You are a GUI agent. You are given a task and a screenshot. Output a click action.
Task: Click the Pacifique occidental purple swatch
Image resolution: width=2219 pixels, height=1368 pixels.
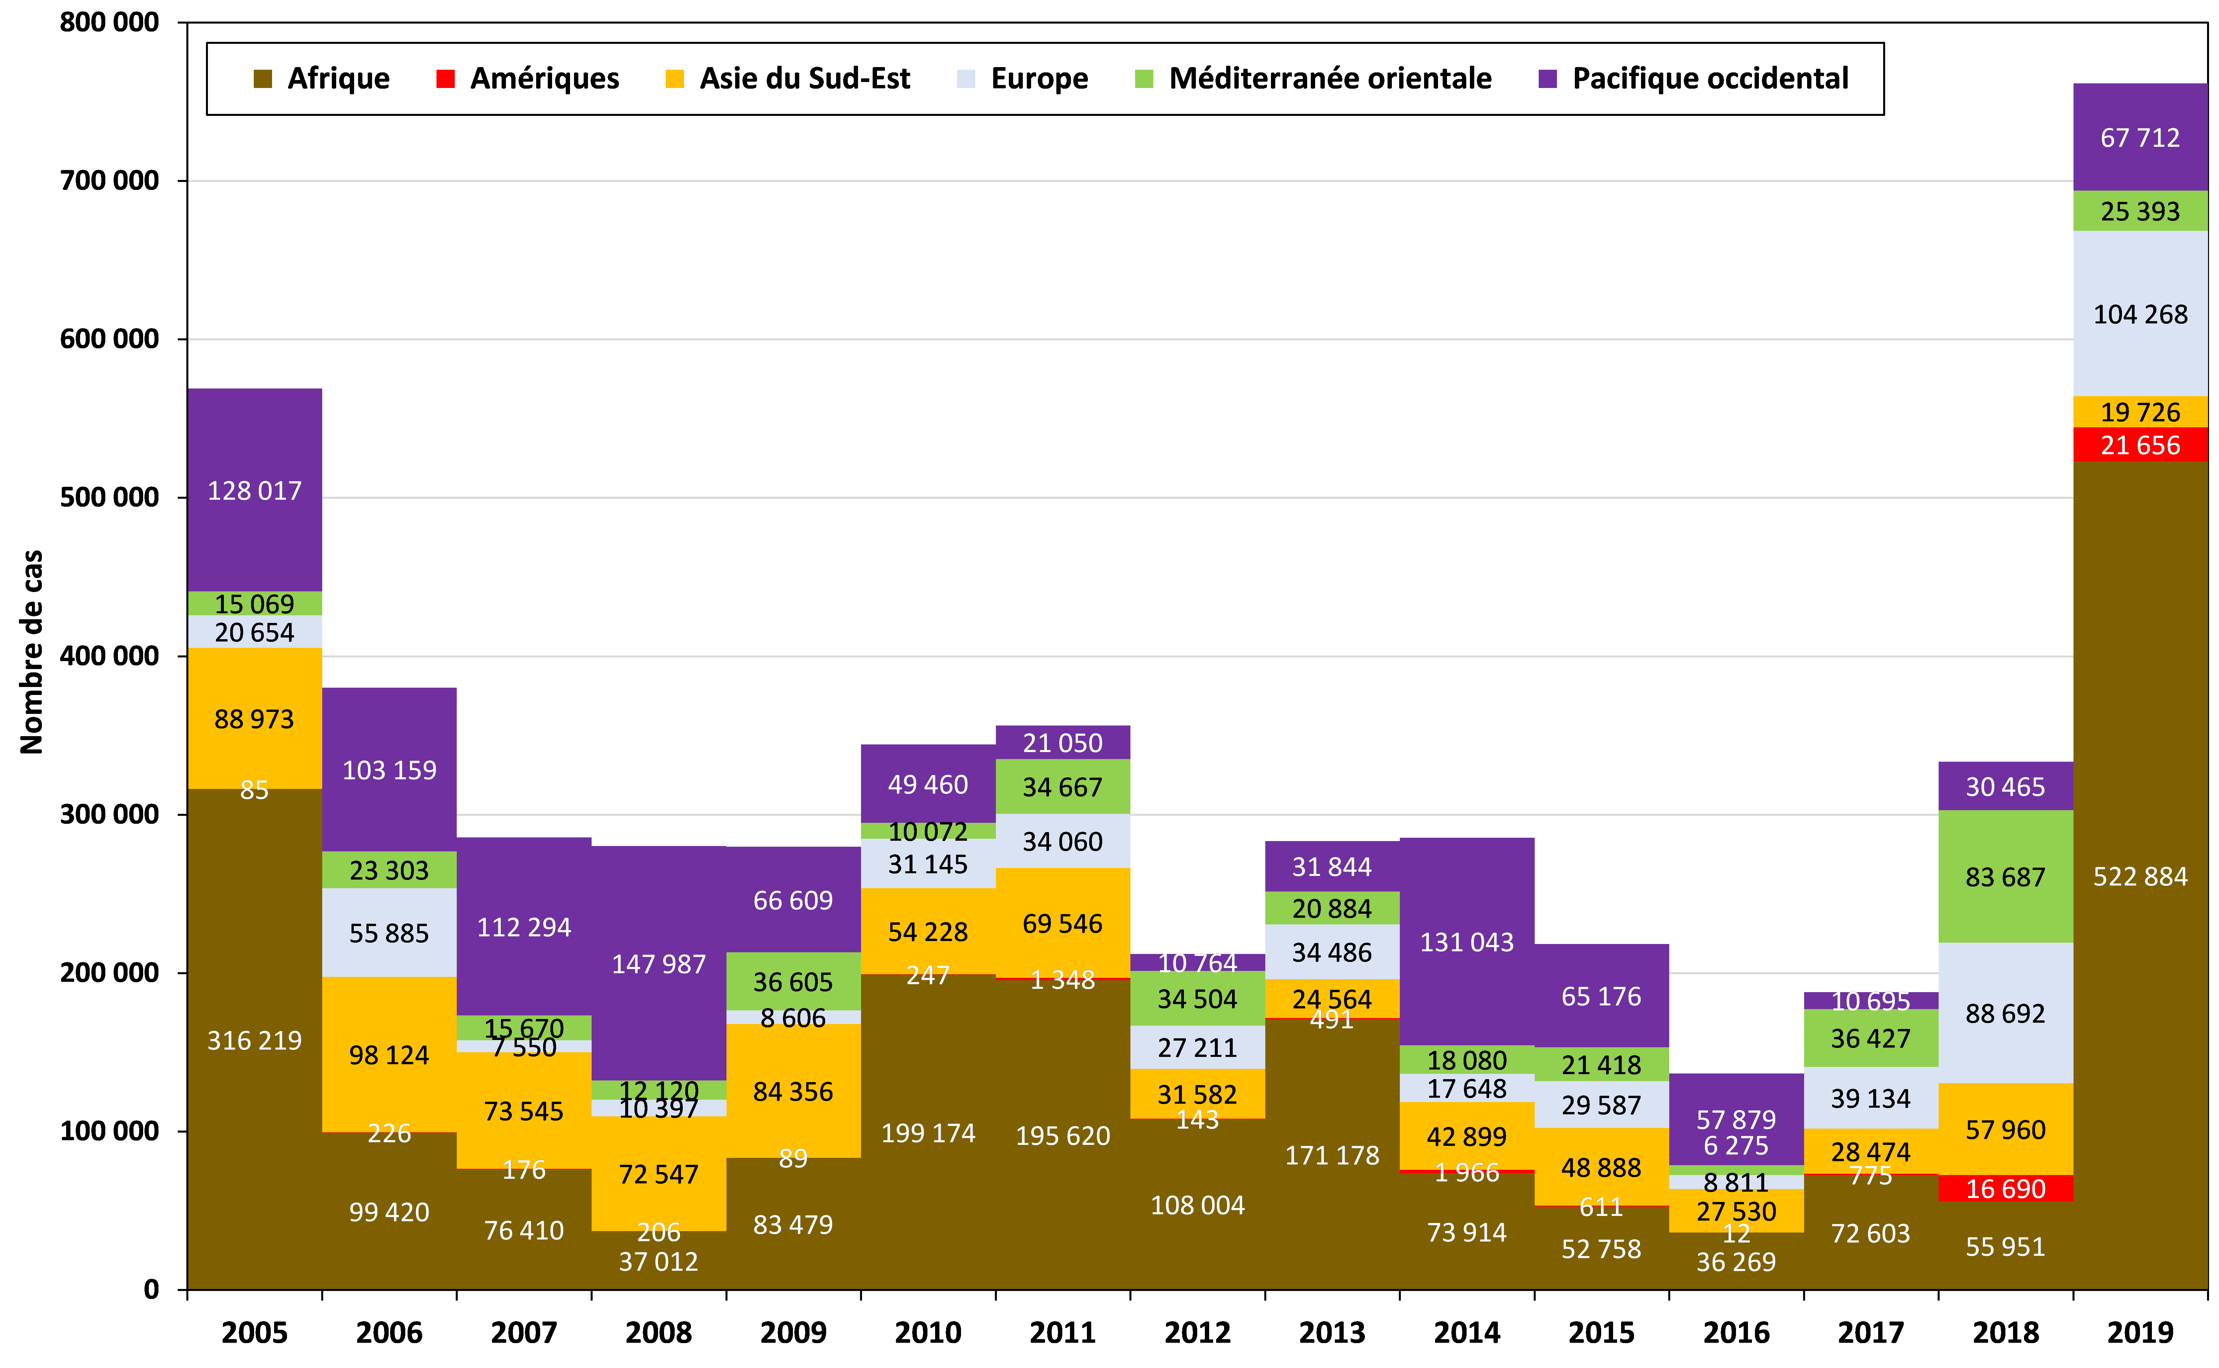click(1548, 79)
